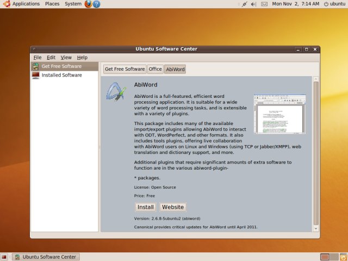Click the mail envelope indicator icon
Image resolution: width=348 pixels, height=261 pixels.
point(264,4)
